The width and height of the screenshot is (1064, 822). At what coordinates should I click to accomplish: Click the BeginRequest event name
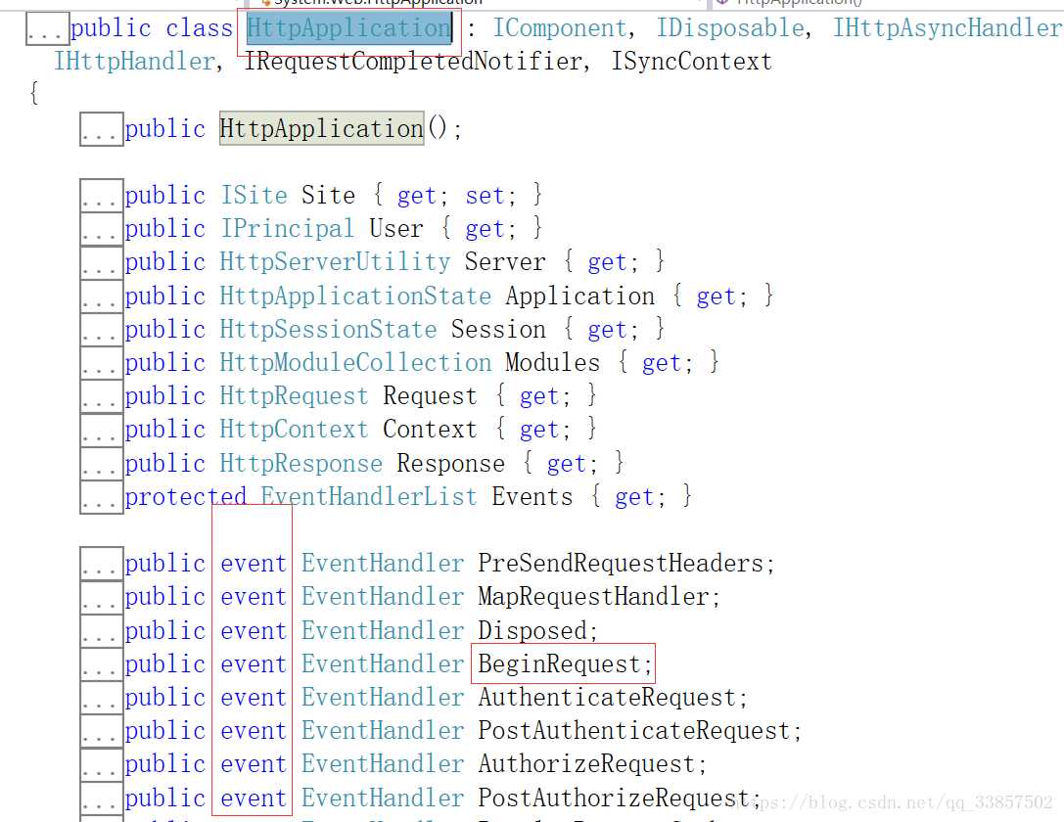559,664
